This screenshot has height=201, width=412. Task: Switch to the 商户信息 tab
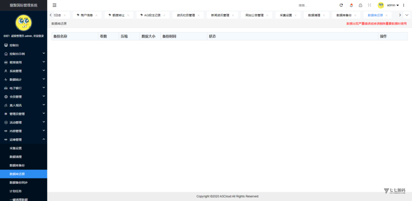(87, 15)
